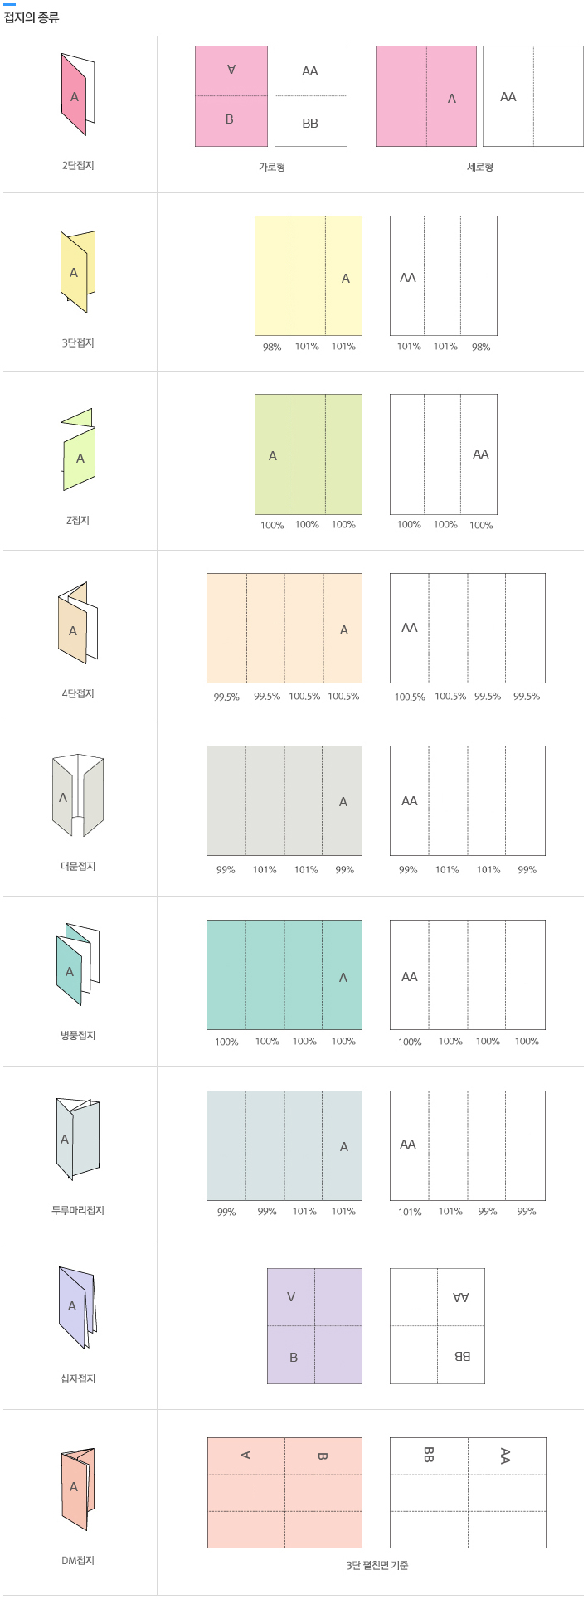
Task: Click the gray 대문접지 gate fold icon
Action: pos(77,796)
